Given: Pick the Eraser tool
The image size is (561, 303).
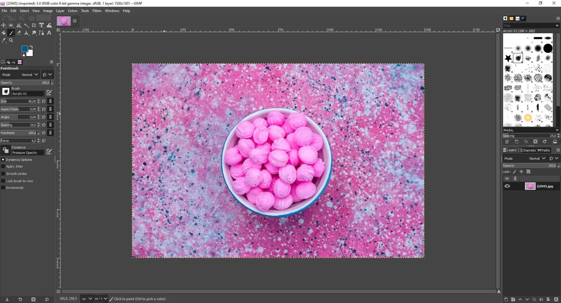Looking at the screenshot, I should click(19, 33).
